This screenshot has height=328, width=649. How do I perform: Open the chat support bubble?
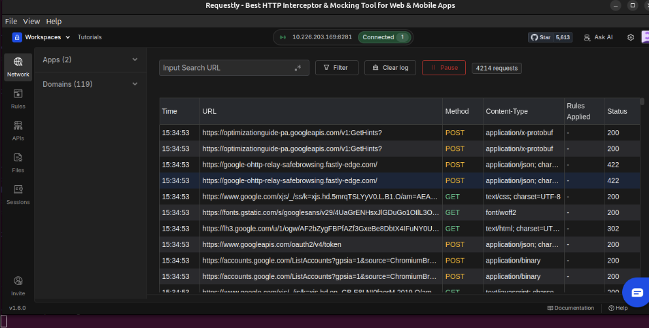pyautogui.click(x=637, y=293)
